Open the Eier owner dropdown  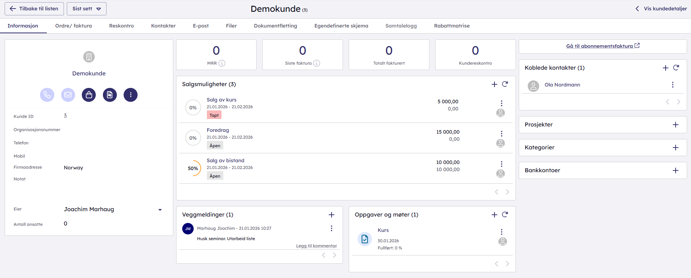pyautogui.click(x=160, y=210)
